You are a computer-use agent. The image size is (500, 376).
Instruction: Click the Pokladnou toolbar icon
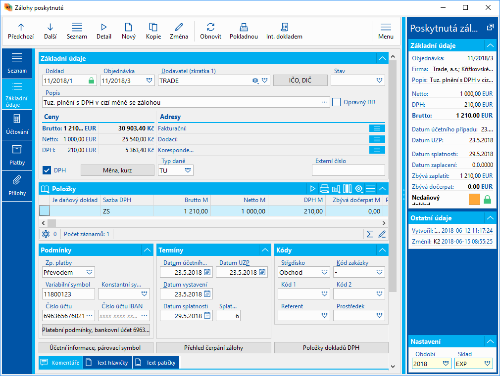pos(243,27)
